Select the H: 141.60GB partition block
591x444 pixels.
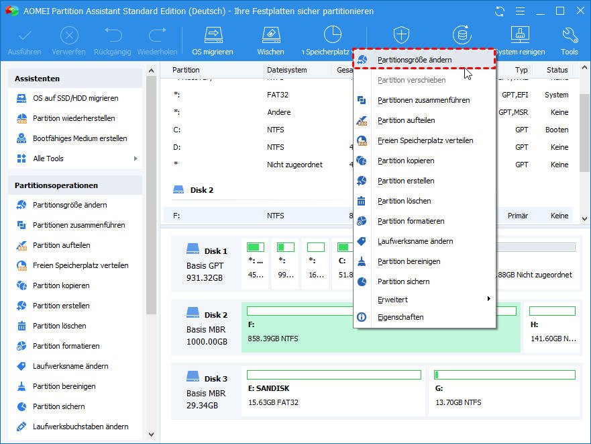552,327
